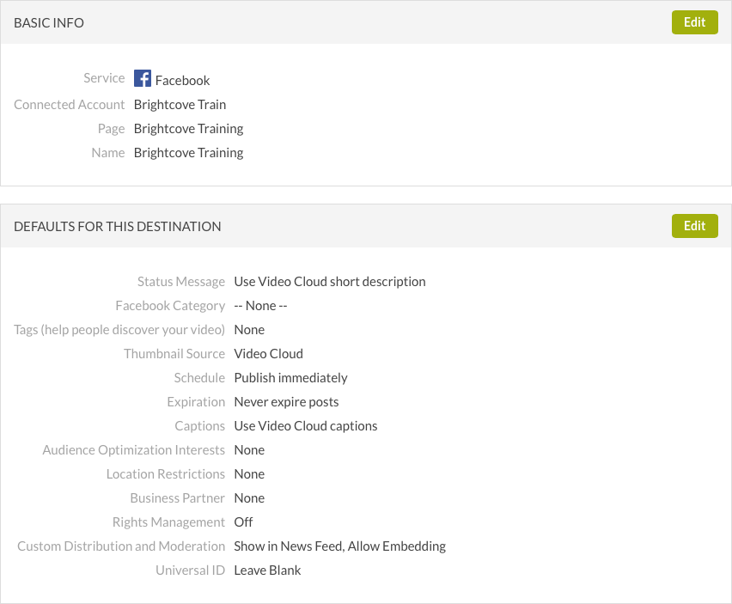This screenshot has height=604, width=732.
Task: Click the Name field value Brightcove Training
Action: point(188,152)
